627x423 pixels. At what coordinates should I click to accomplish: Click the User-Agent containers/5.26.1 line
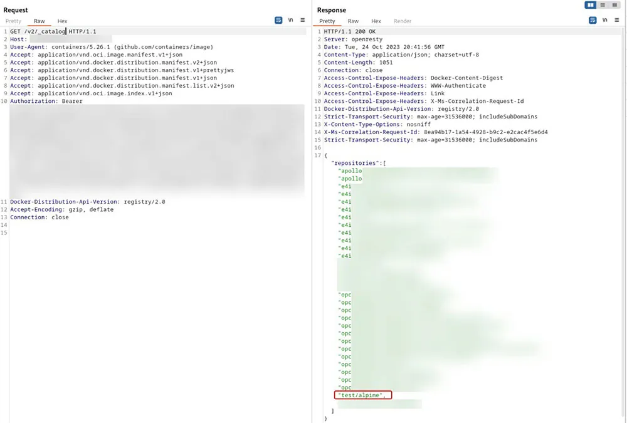(112, 47)
